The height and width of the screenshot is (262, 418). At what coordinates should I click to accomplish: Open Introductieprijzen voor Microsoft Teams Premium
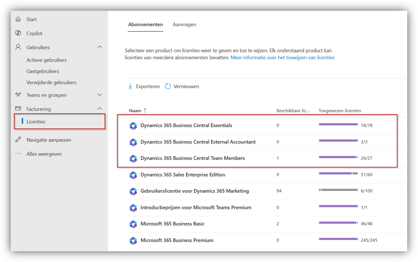click(x=196, y=207)
